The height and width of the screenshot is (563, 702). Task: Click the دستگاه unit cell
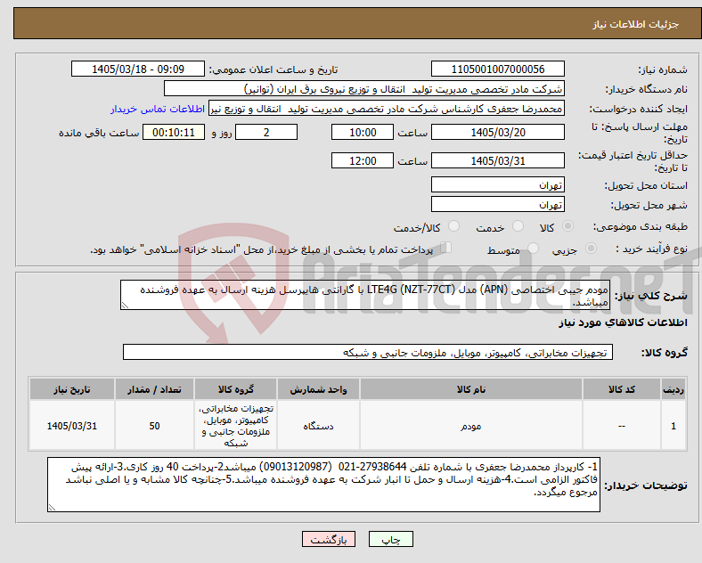point(318,426)
